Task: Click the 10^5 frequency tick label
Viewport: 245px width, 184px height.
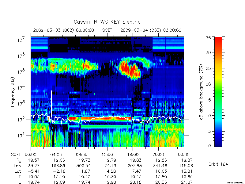Action: [21, 71]
